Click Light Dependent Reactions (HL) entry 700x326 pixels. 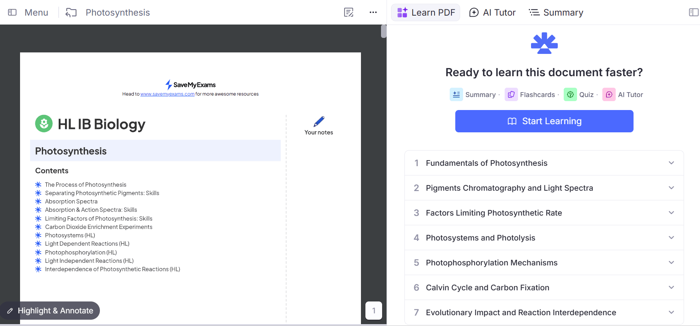tap(87, 243)
